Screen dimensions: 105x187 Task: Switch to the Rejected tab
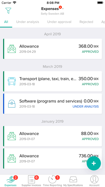[x=86, y=22]
